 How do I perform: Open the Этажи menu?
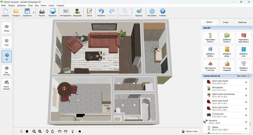tap(44, 5)
